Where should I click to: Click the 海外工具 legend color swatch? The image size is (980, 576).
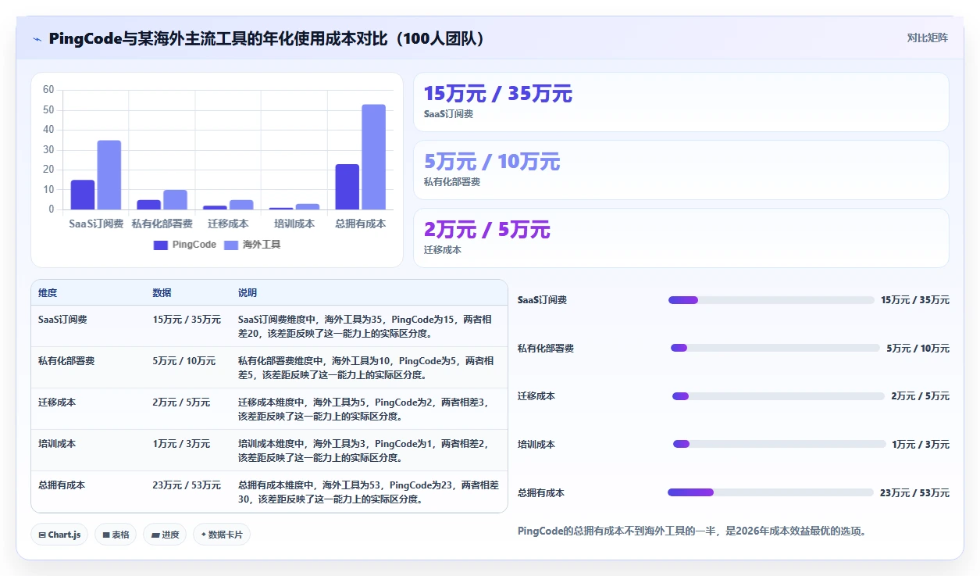(x=231, y=245)
